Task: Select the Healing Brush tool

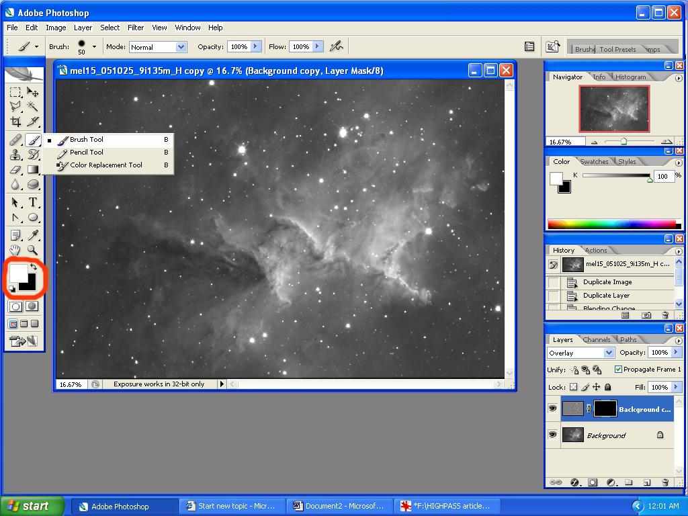Action: tap(15, 140)
